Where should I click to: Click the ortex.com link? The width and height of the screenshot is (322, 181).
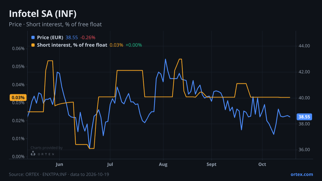pyautogui.click(x=302, y=174)
